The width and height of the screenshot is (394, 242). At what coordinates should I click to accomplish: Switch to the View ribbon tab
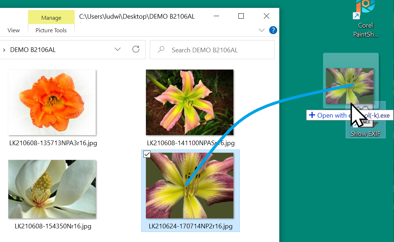14,30
